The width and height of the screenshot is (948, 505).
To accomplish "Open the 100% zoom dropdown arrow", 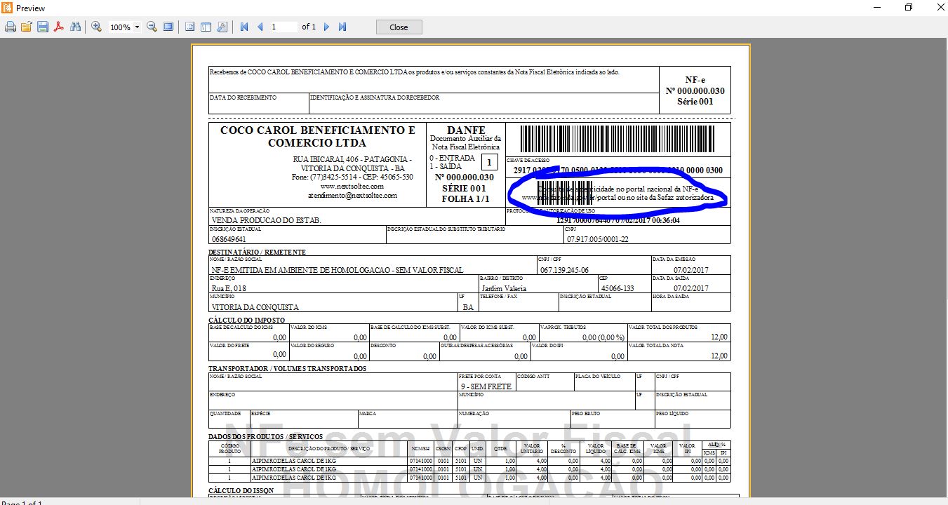I will [137, 27].
